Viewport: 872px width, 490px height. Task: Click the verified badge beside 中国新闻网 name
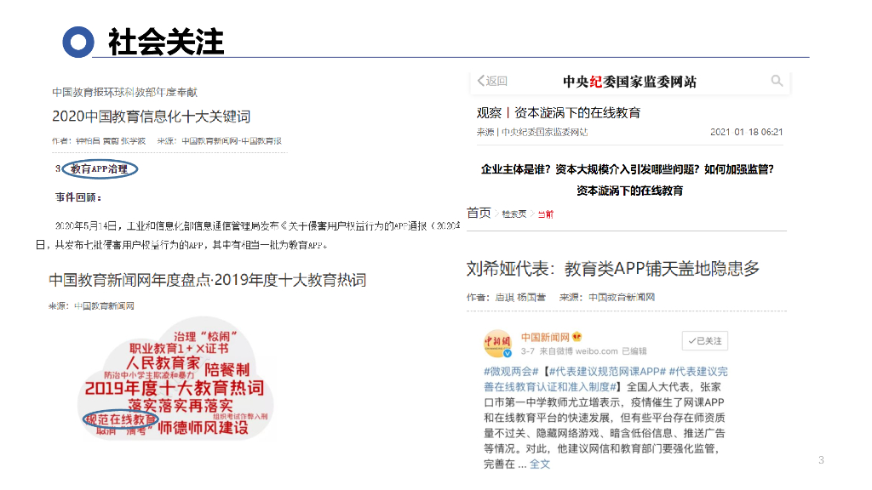point(577,337)
